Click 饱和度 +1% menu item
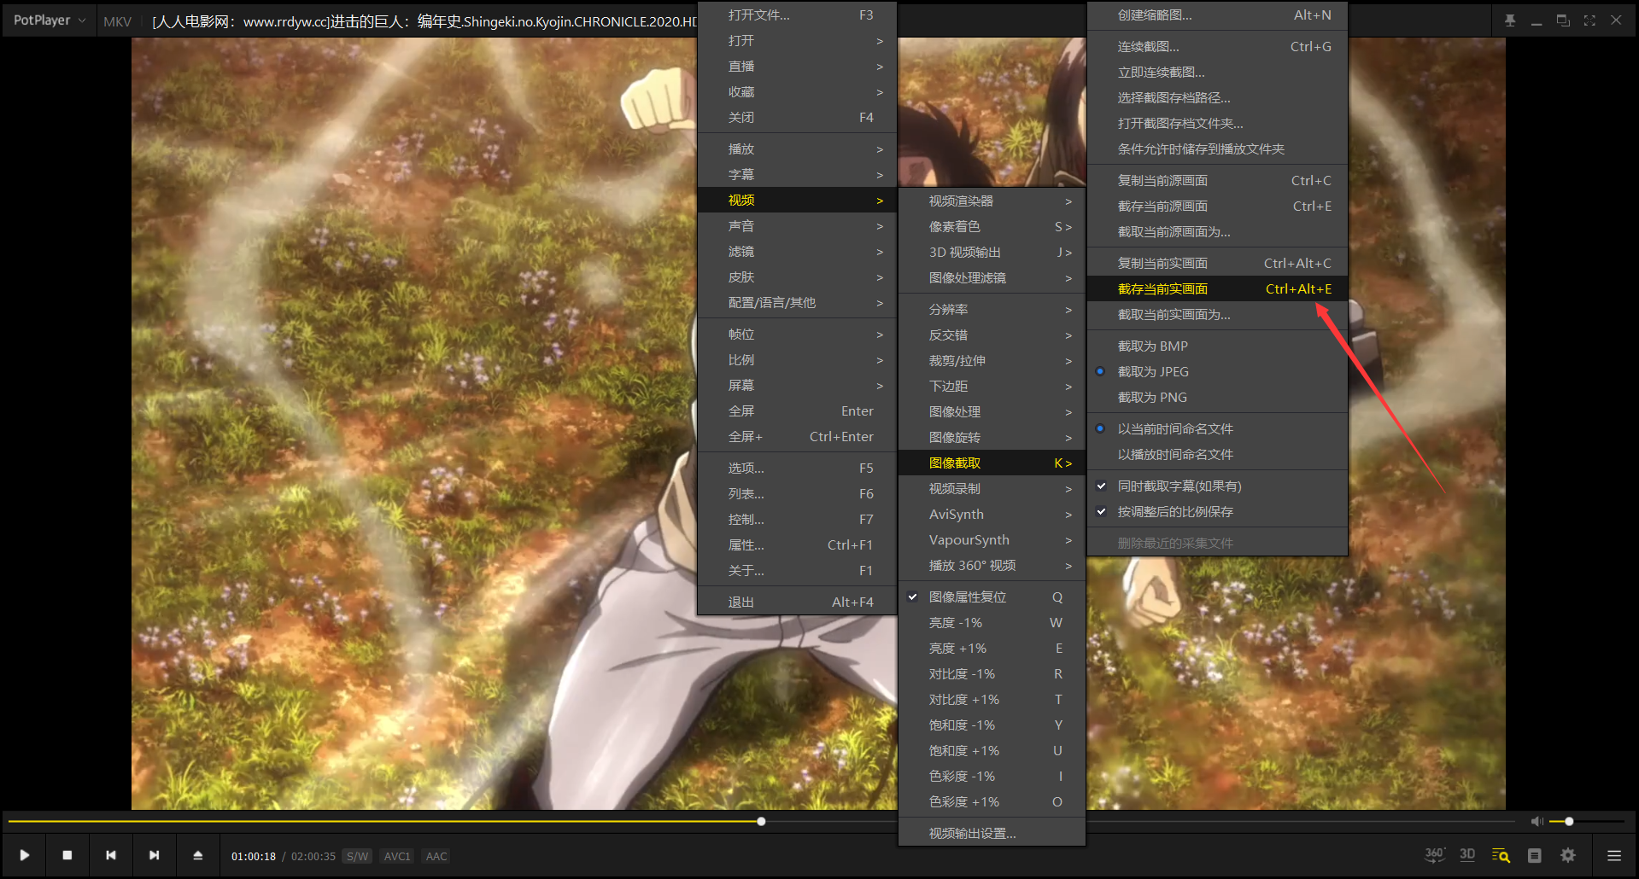This screenshot has width=1639, height=879. click(x=992, y=750)
